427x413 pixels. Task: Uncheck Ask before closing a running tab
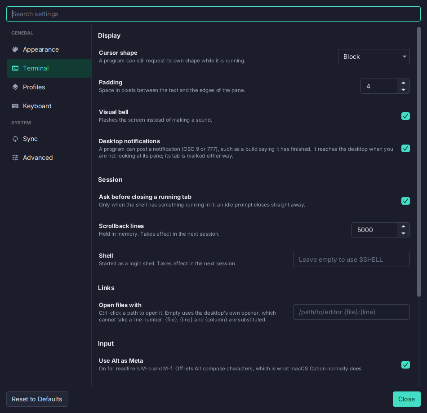(405, 201)
